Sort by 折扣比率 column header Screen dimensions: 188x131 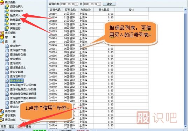(x=104, y=10)
